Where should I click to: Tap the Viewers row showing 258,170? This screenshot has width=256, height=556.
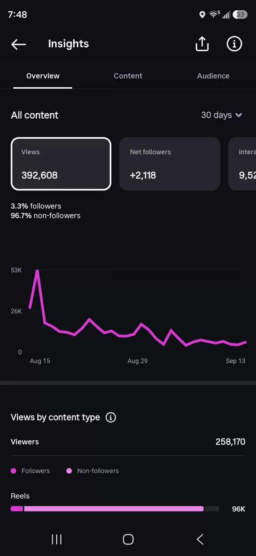(128, 442)
